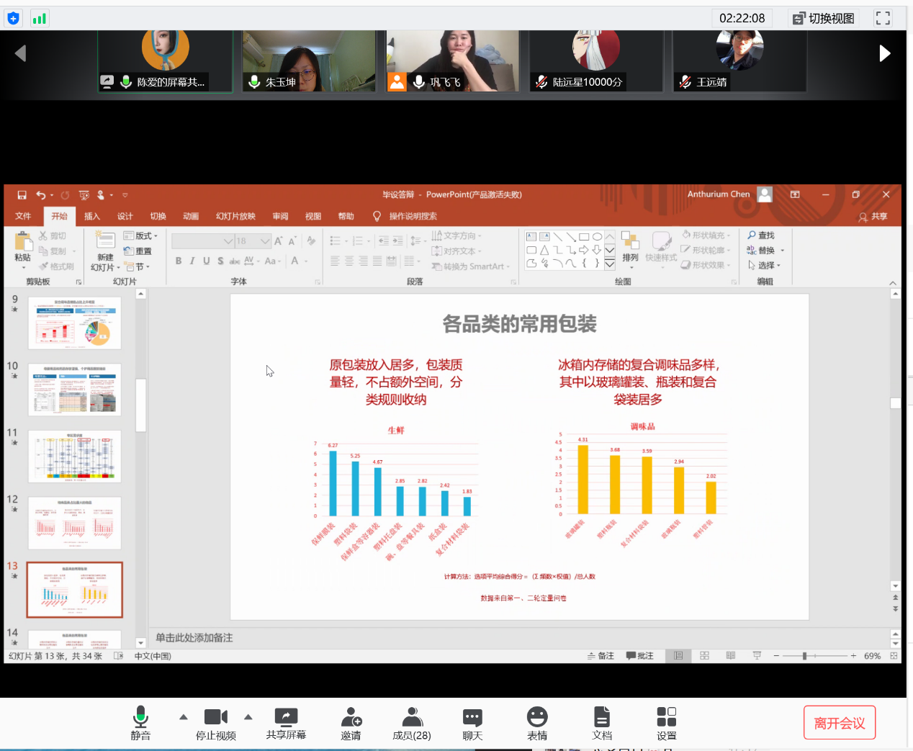This screenshot has height=751, width=913.
Task: Open the layout (版式) dropdown
Action: pos(141,236)
